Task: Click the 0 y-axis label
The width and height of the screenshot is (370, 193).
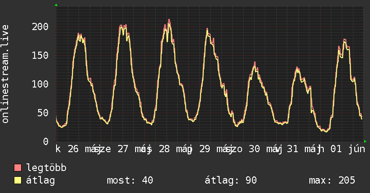Action: (46, 141)
